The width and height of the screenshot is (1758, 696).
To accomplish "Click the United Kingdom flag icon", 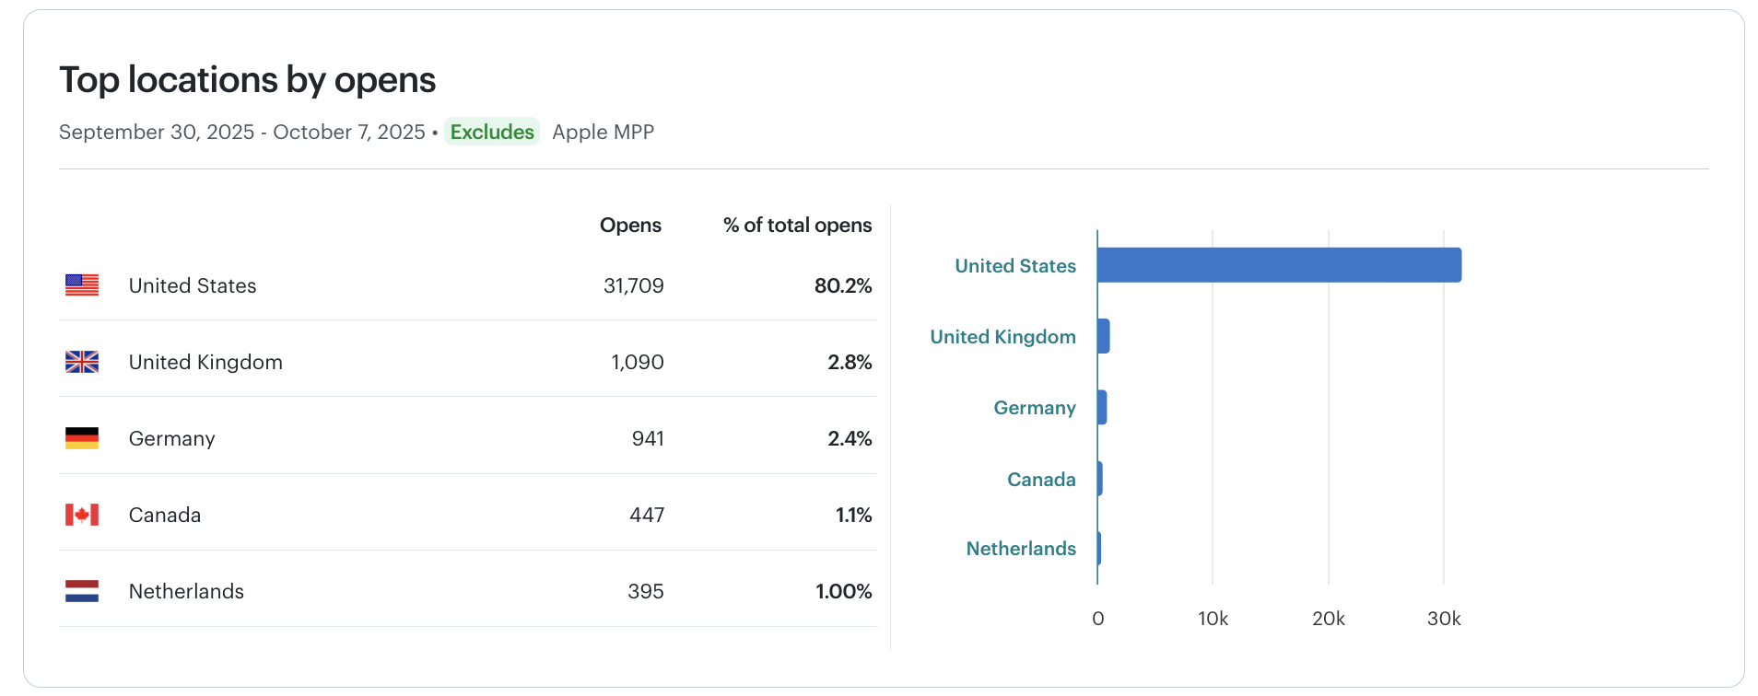I will coord(82,362).
